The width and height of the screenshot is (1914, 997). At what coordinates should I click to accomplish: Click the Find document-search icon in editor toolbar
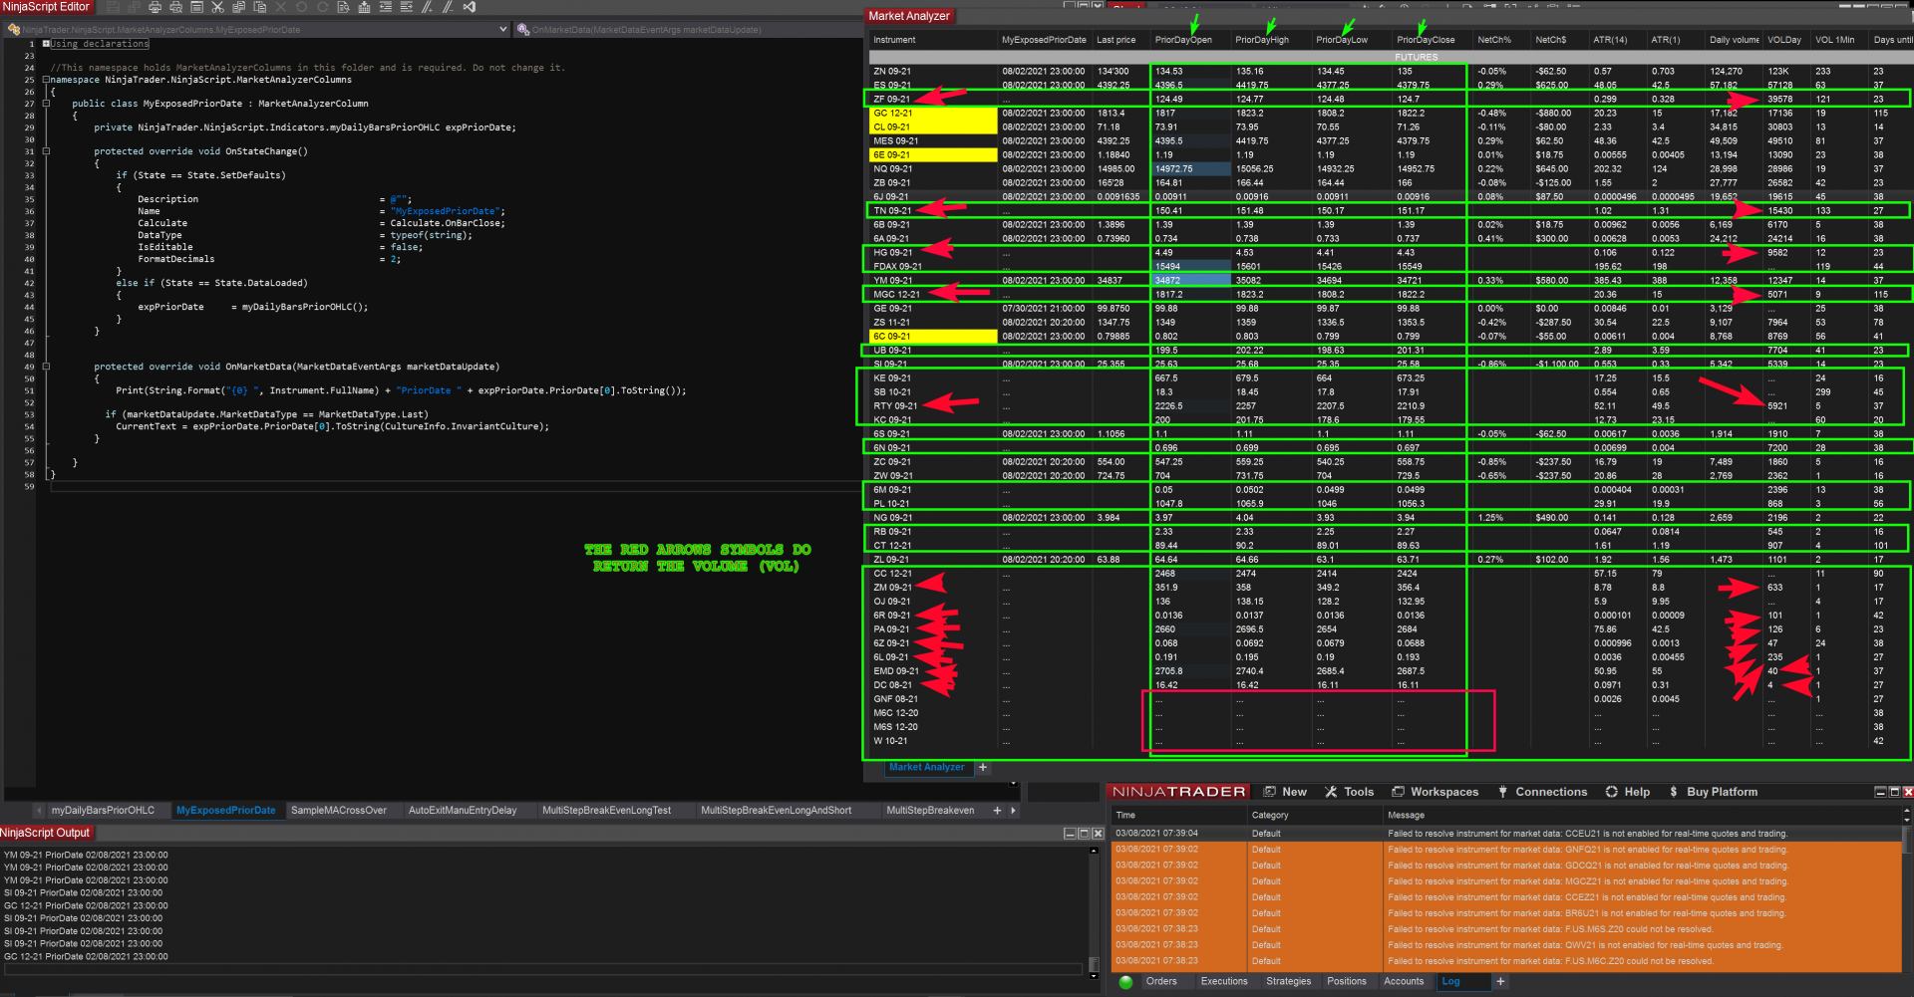pos(343,7)
